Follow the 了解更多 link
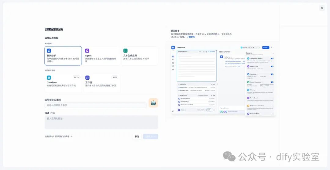 click(x=191, y=37)
